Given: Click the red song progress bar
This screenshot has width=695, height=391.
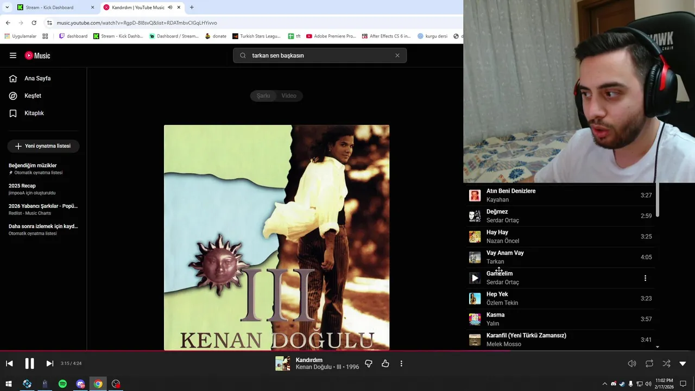Looking at the screenshot, I should [x=255, y=351].
